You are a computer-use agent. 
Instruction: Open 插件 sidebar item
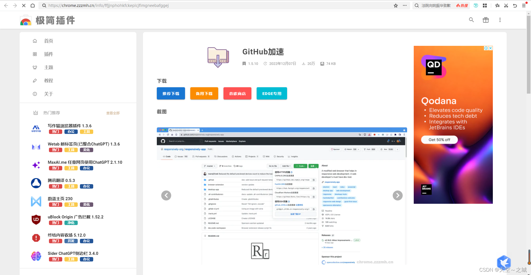click(49, 54)
